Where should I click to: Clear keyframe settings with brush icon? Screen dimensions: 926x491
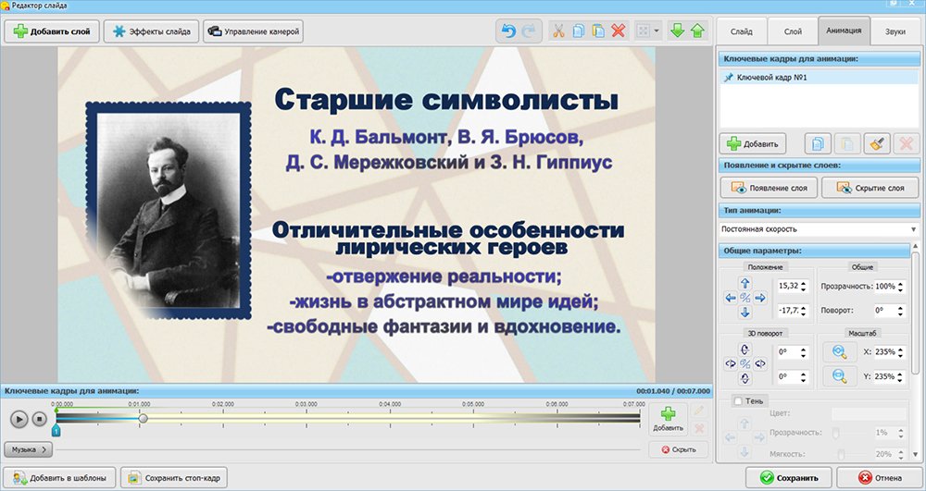coord(876,143)
